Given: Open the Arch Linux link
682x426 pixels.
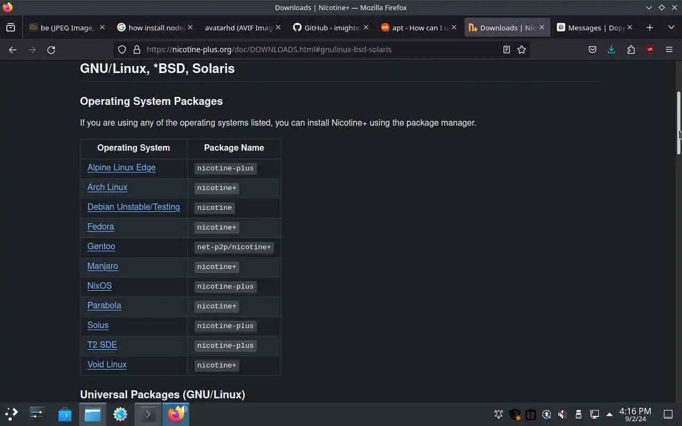Looking at the screenshot, I should click(x=107, y=187).
